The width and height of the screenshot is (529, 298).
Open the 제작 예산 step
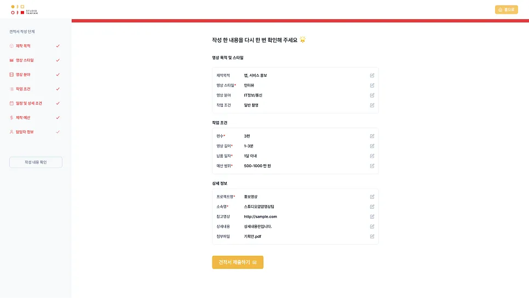tap(23, 118)
